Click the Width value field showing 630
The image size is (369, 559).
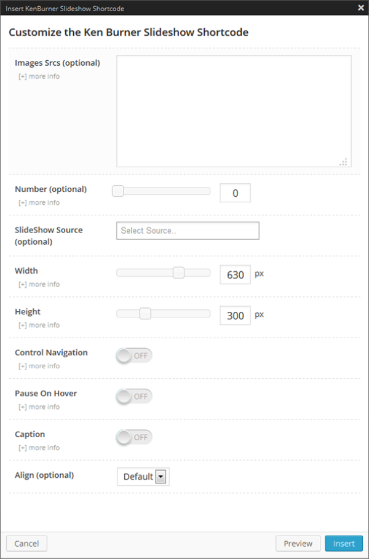[234, 274]
